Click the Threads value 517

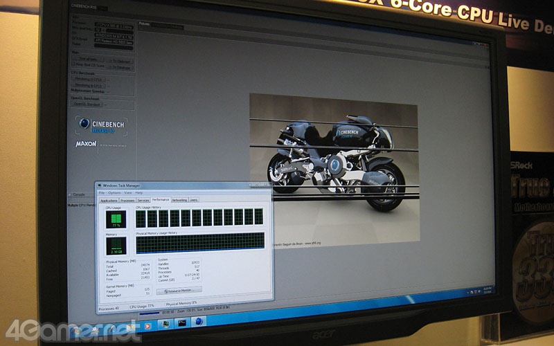pos(197,266)
